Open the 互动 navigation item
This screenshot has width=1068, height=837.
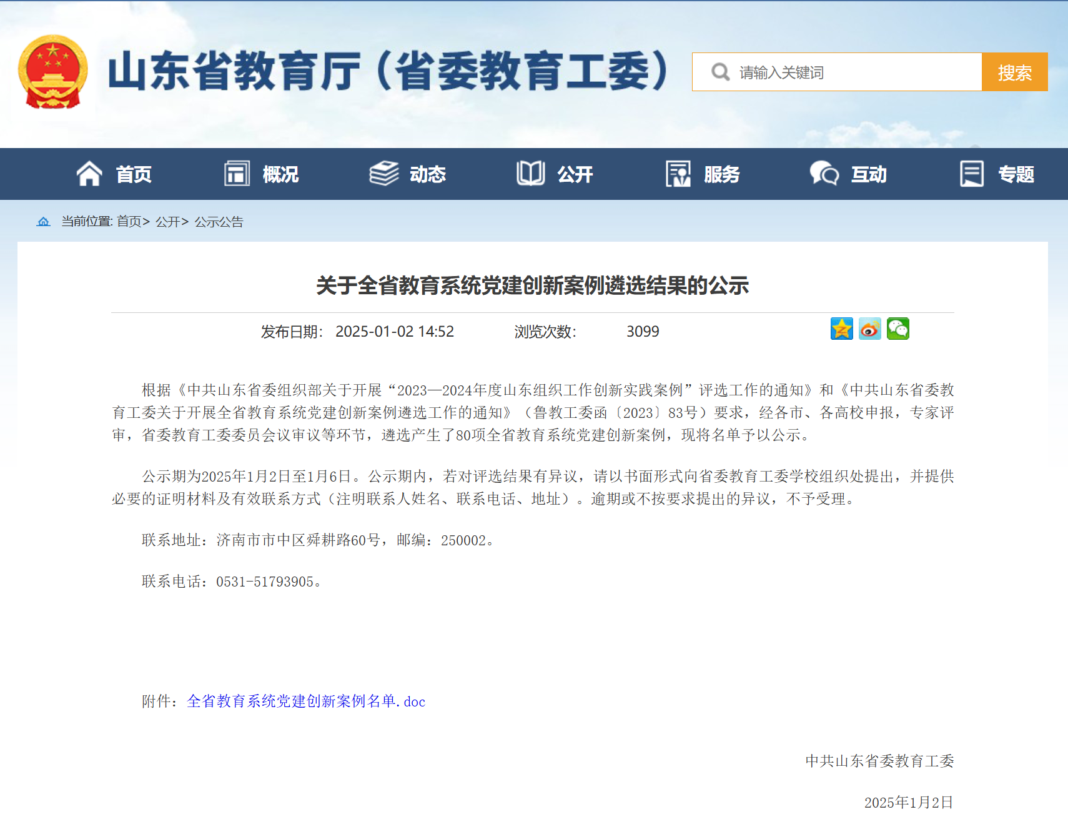(869, 174)
